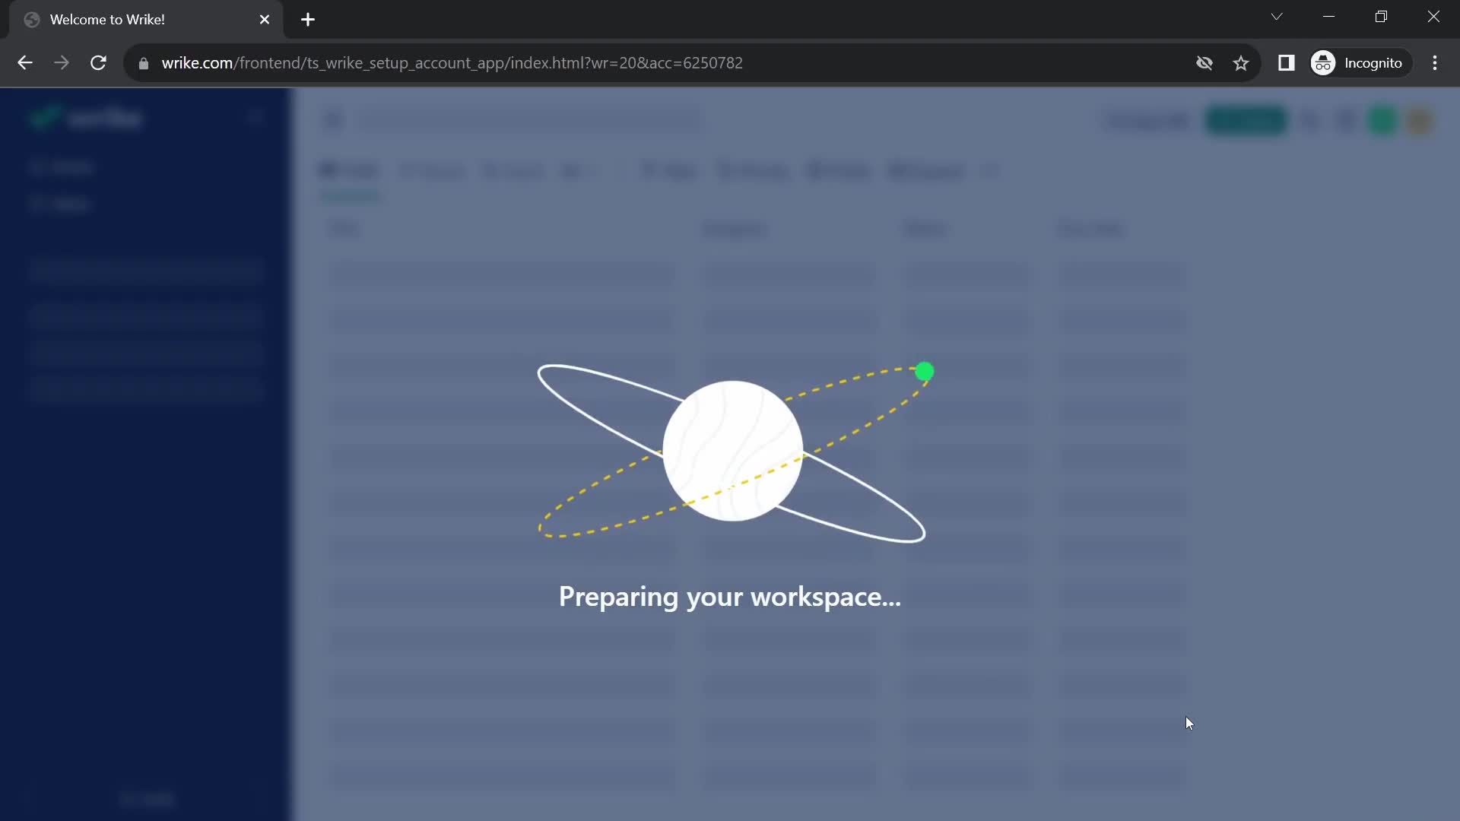This screenshot has height=821, width=1460.
Task: Go back to the previous page
Action: coord(24,63)
